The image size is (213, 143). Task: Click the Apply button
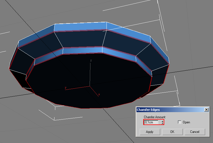(150, 132)
